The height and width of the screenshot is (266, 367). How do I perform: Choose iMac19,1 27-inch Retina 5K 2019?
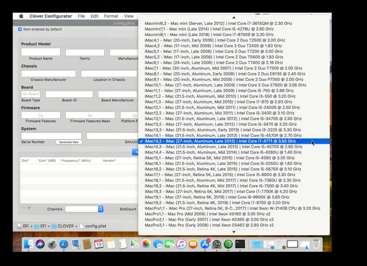(x=234, y=197)
